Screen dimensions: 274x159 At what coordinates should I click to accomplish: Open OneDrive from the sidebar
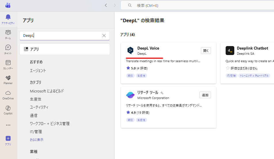click(8, 94)
